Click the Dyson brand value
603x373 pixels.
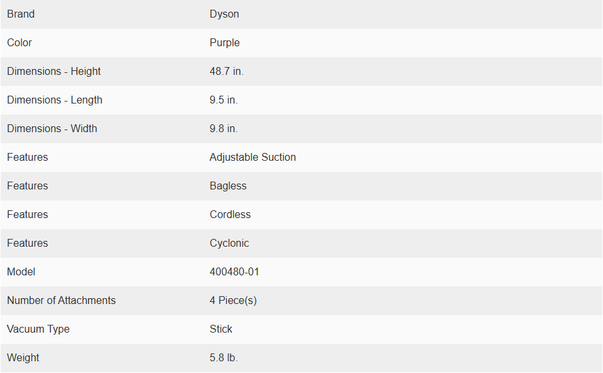tap(224, 14)
